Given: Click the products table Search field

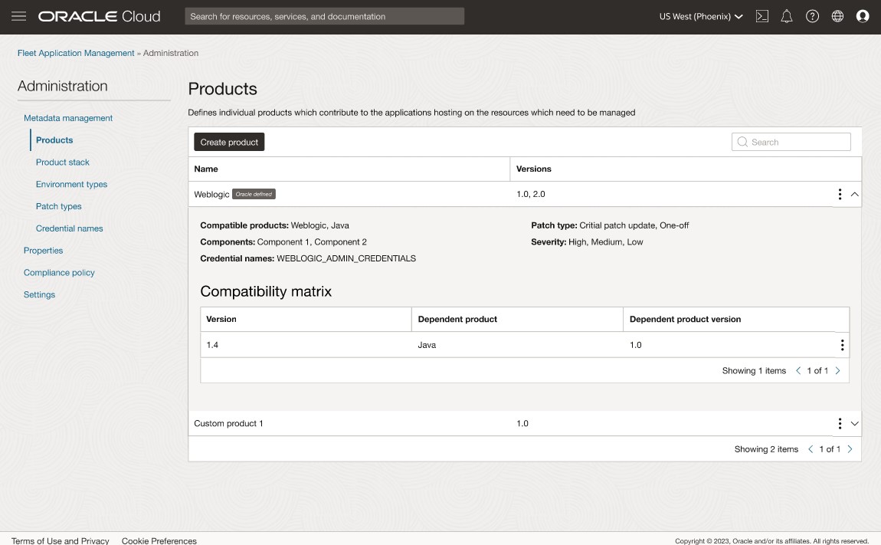Looking at the screenshot, I should 791,142.
